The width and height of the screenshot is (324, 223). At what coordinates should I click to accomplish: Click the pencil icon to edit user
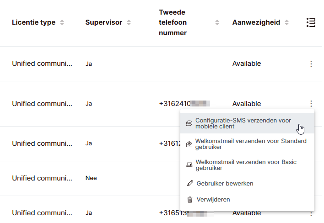(190, 184)
